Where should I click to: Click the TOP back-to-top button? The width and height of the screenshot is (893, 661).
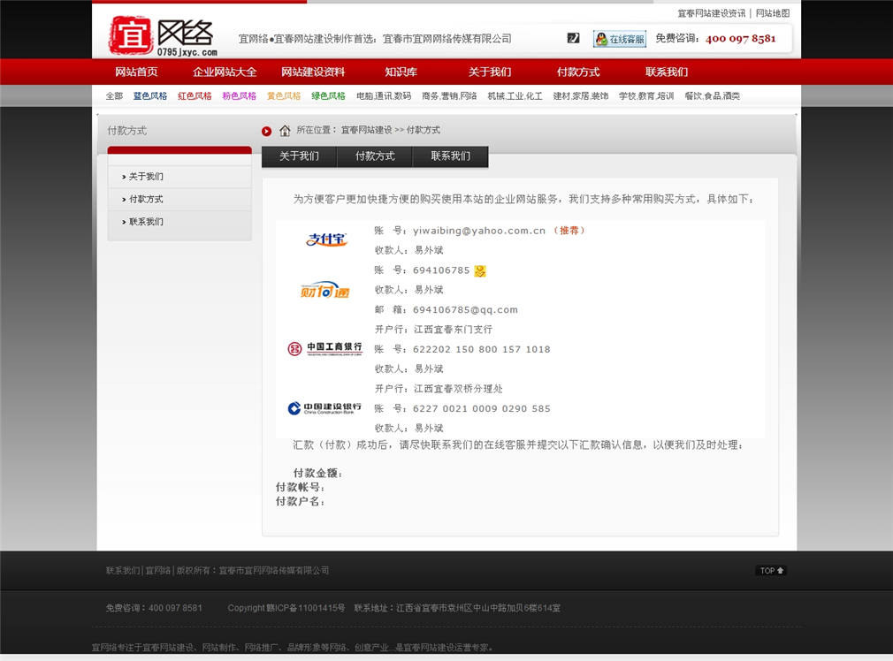click(x=770, y=571)
